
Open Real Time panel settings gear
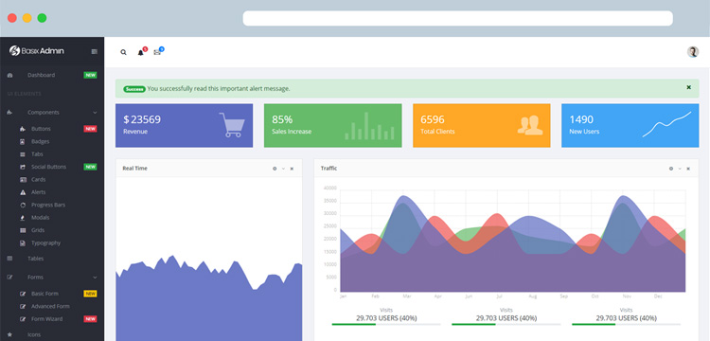[x=275, y=169]
